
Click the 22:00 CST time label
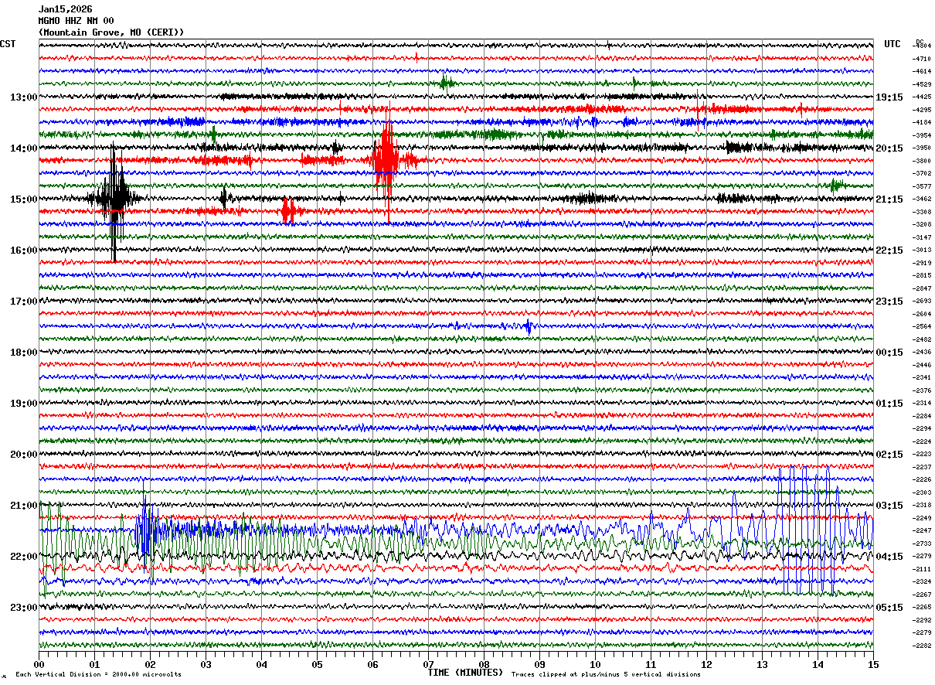click(x=24, y=557)
